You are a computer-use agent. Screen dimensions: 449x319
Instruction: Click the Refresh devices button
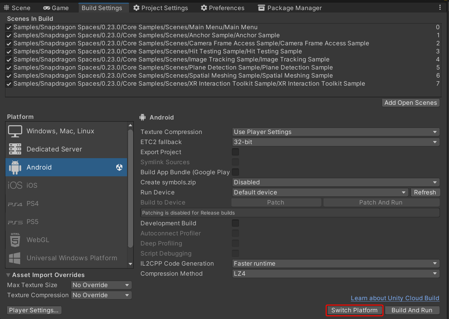(x=425, y=192)
